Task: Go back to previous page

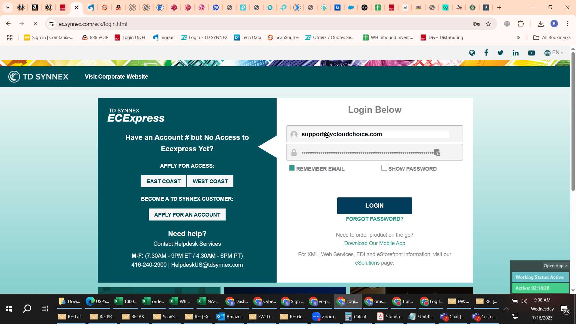Action: click(x=8, y=24)
